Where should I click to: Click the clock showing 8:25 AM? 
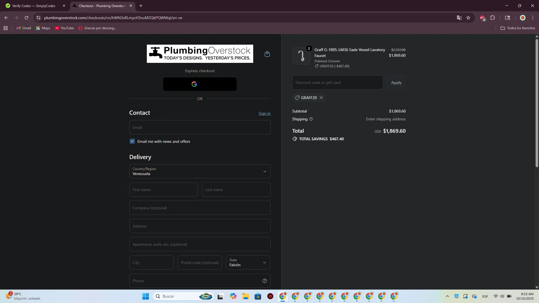(x=525, y=296)
